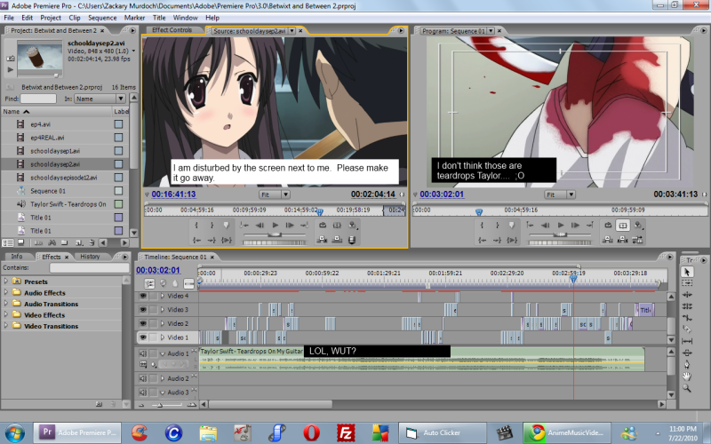The width and height of the screenshot is (711, 444).
Task: Collapse the Audio 1 track
Action: click(x=163, y=353)
